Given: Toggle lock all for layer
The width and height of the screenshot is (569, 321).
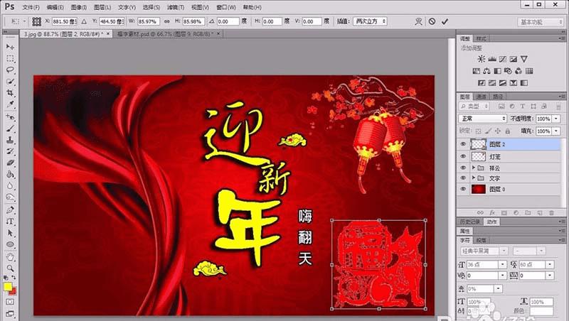Looking at the screenshot, I should point(507,131).
